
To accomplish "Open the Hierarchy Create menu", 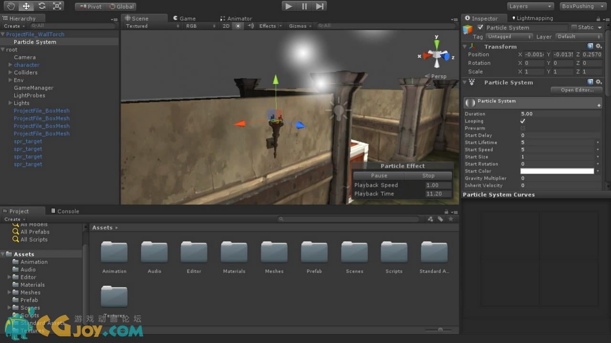I will point(14,26).
